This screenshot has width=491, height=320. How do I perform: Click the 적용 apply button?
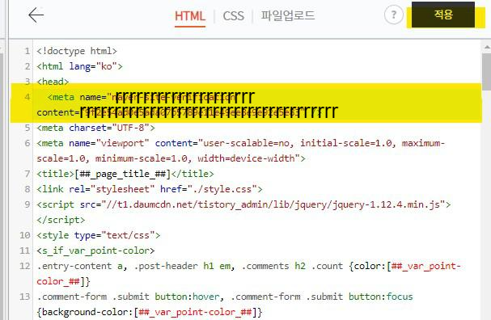(x=443, y=15)
